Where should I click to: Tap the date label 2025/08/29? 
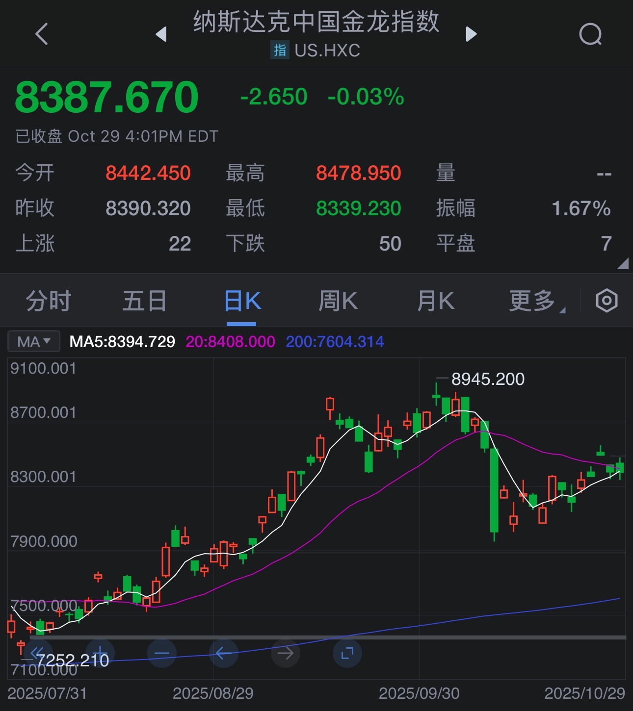click(x=213, y=693)
